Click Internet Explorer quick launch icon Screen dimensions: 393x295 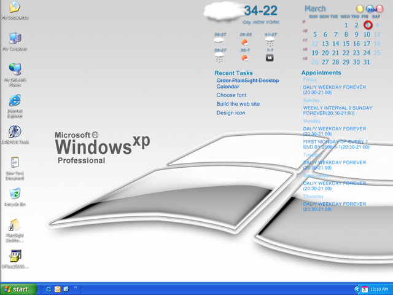point(49,289)
